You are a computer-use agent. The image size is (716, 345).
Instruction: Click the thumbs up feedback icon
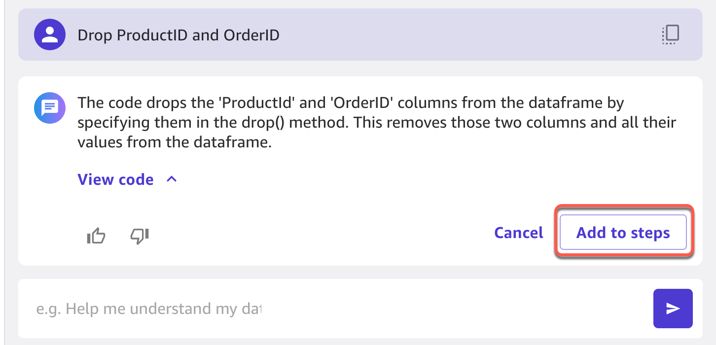[x=96, y=236]
